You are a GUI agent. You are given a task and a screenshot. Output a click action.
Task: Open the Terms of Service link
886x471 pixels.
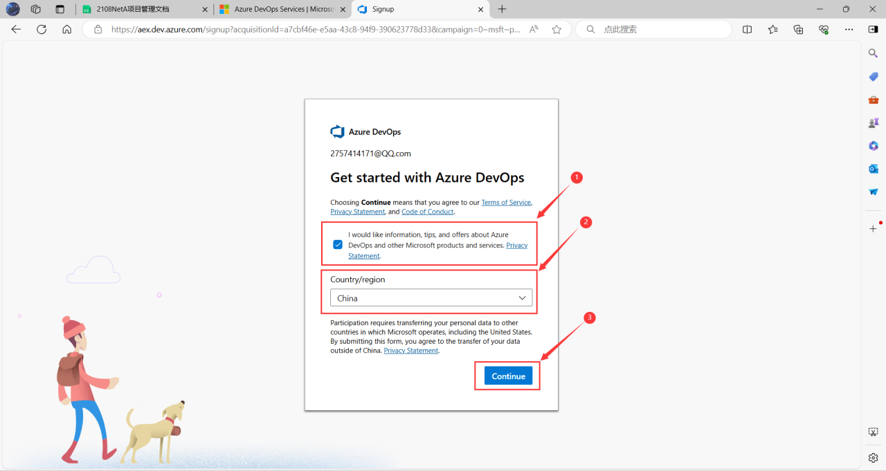point(506,203)
